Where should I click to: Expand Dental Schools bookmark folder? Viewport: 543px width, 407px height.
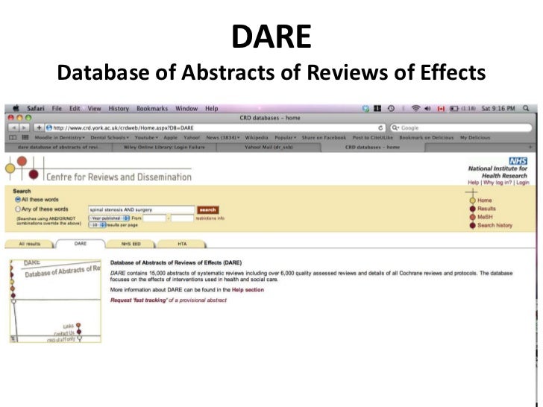[110, 137]
